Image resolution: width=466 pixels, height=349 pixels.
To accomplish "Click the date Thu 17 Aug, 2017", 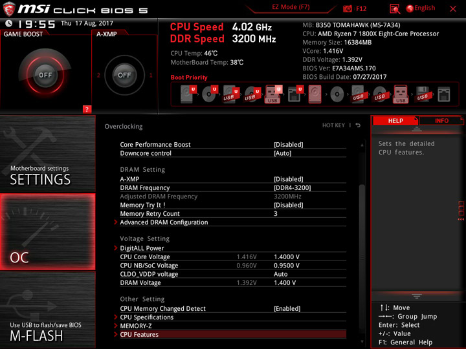I will (x=87, y=23).
